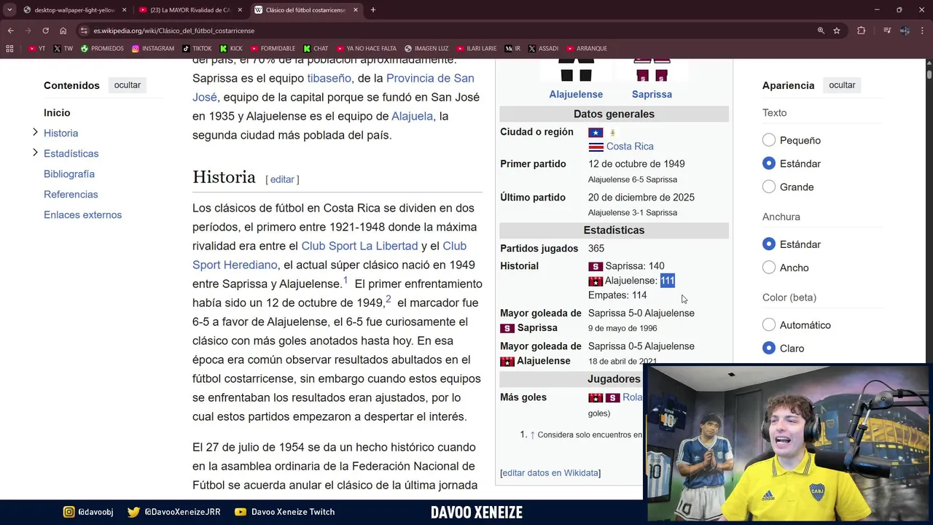Open the FORMIDABLE bookmark
Screen dimensions: 933x525
(273, 48)
